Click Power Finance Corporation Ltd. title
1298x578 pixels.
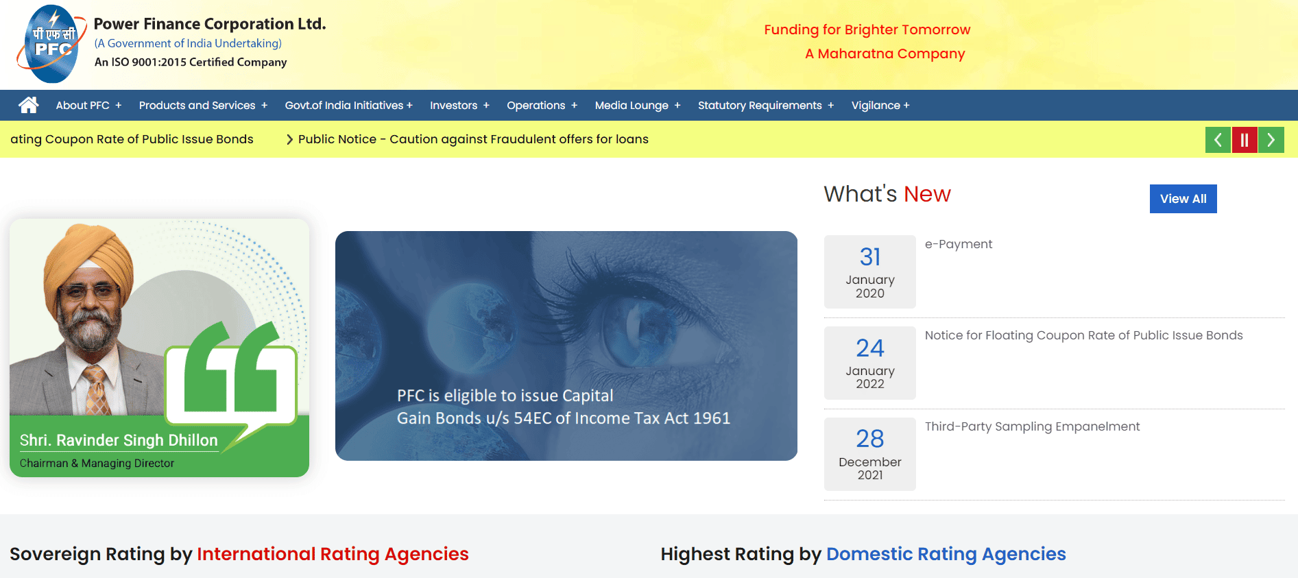coord(210,24)
